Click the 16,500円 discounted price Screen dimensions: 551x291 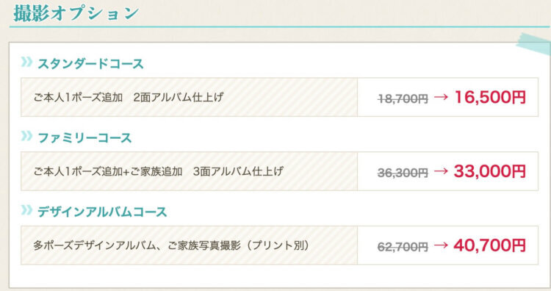click(490, 97)
